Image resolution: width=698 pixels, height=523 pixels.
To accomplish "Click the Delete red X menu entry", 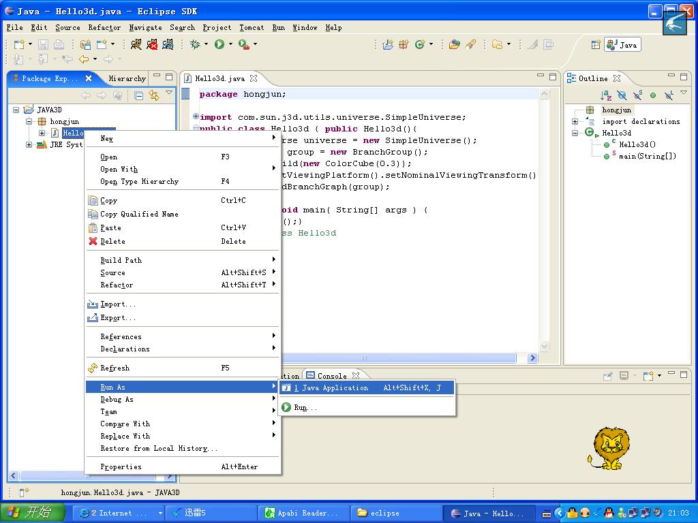I will pyautogui.click(x=183, y=242).
